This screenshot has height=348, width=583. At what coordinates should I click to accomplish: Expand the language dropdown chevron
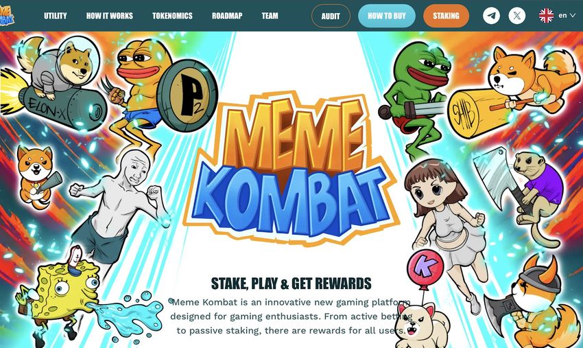click(x=573, y=16)
